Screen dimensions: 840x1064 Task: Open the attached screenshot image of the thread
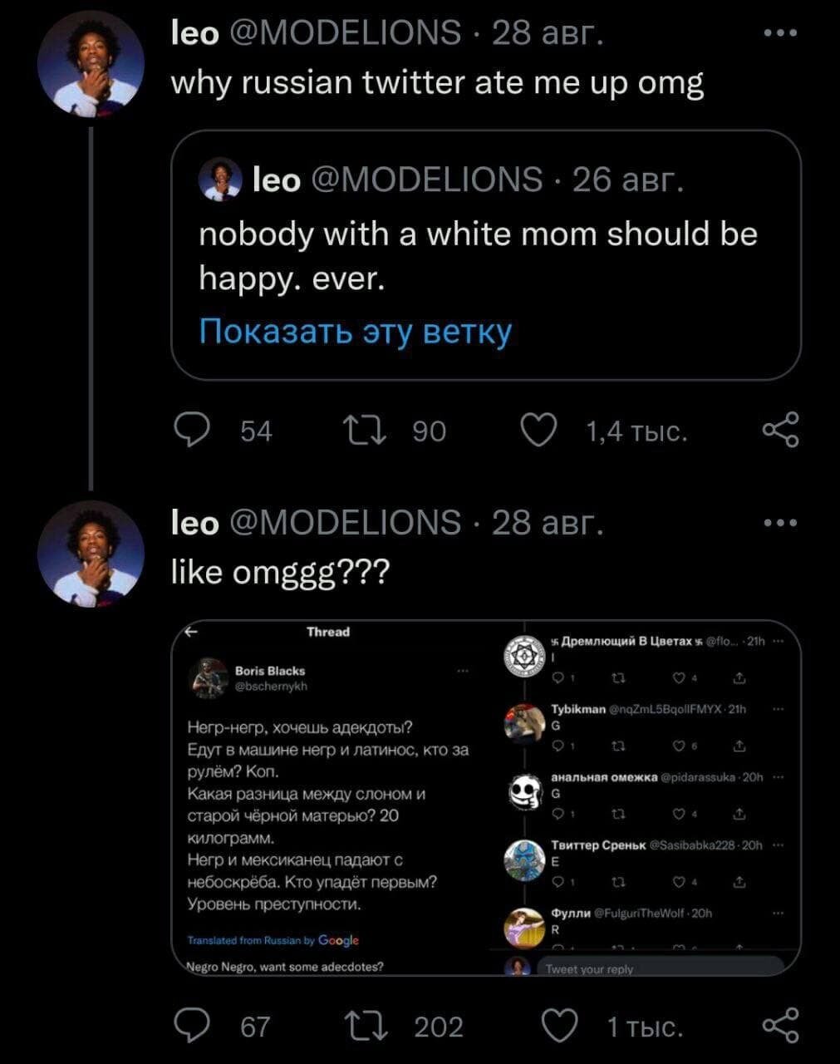click(x=485, y=796)
